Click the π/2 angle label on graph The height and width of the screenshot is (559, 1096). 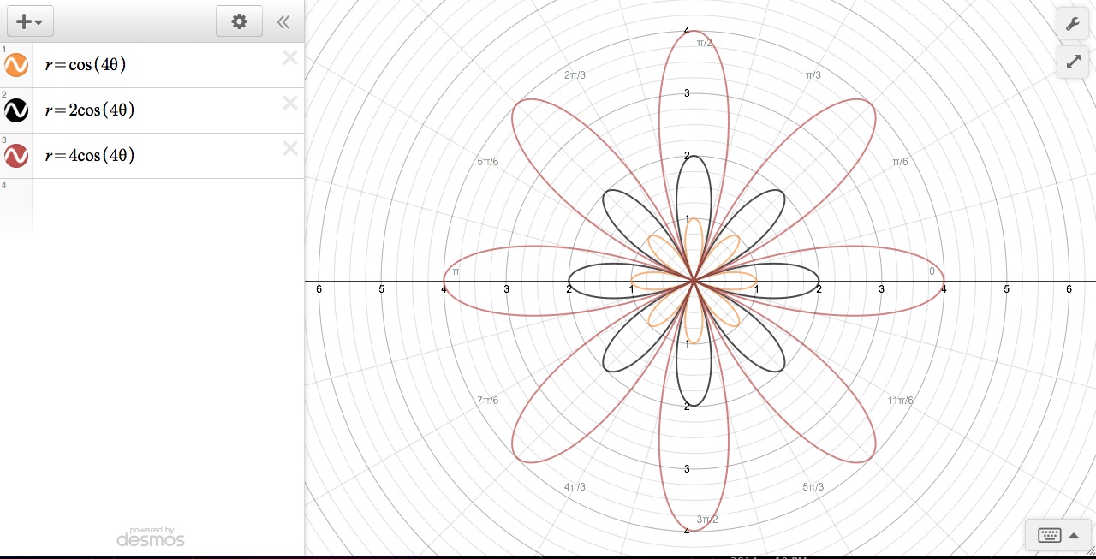(706, 43)
